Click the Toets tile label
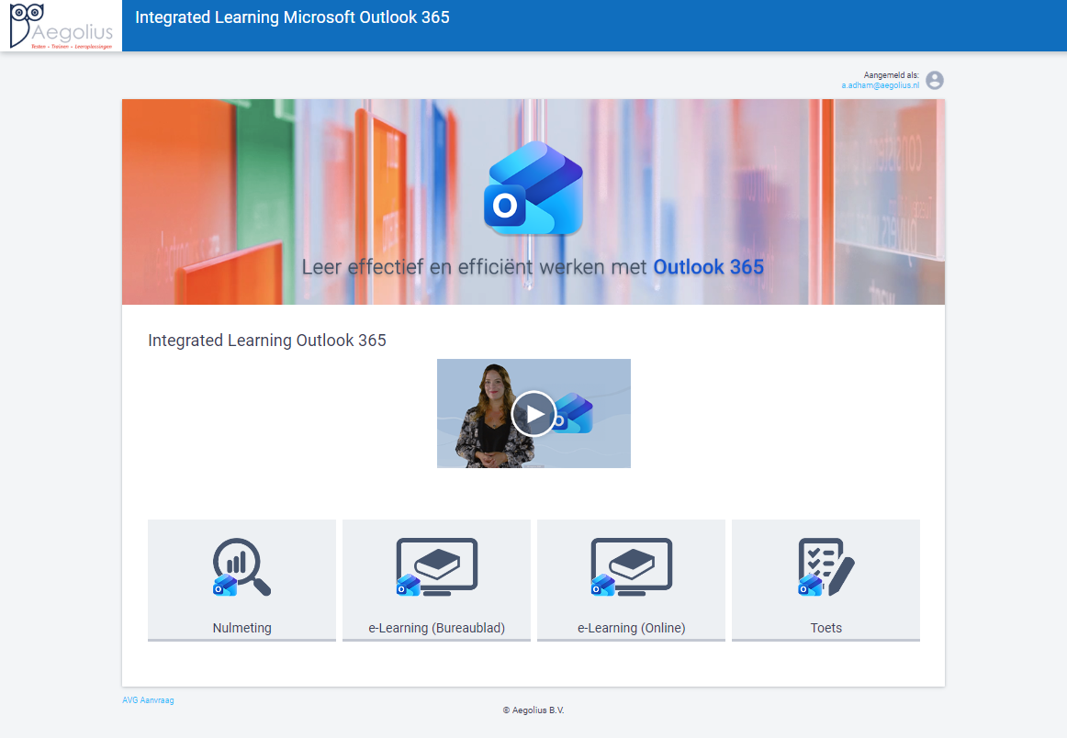The height and width of the screenshot is (738, 1067). [826, 629]
